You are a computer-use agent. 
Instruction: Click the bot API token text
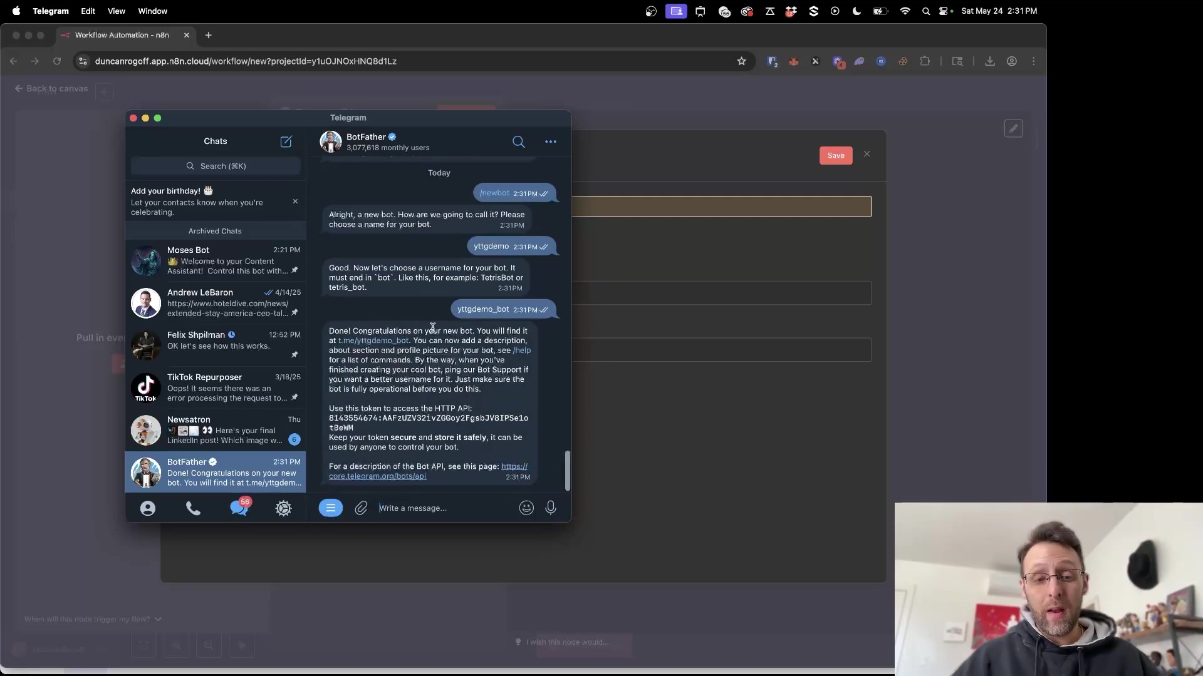pyautogui.click(x=429, y=422)
